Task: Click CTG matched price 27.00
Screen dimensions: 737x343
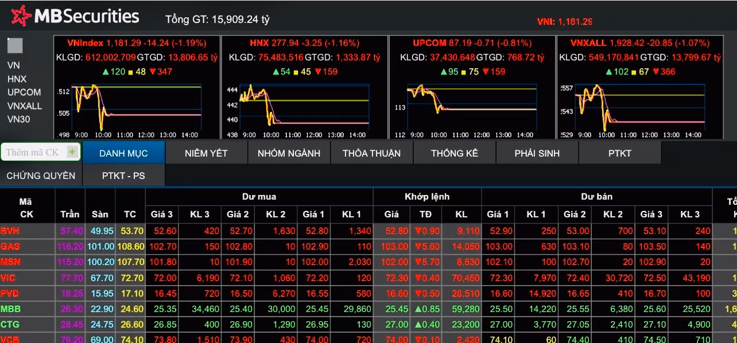Action: pos(397,325)
